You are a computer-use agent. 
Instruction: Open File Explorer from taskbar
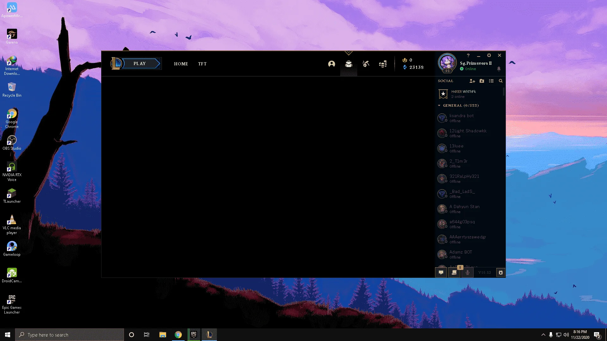click(x=162, y=335)
